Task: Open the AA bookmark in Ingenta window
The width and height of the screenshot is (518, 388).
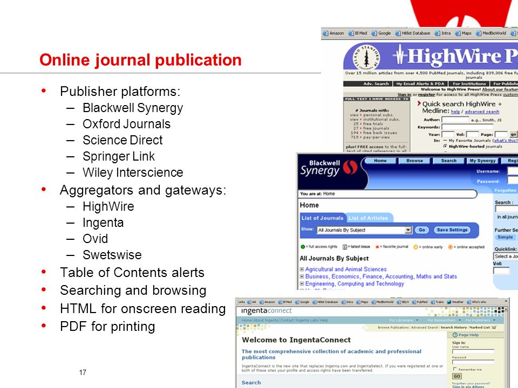Action: pos(252,302)
